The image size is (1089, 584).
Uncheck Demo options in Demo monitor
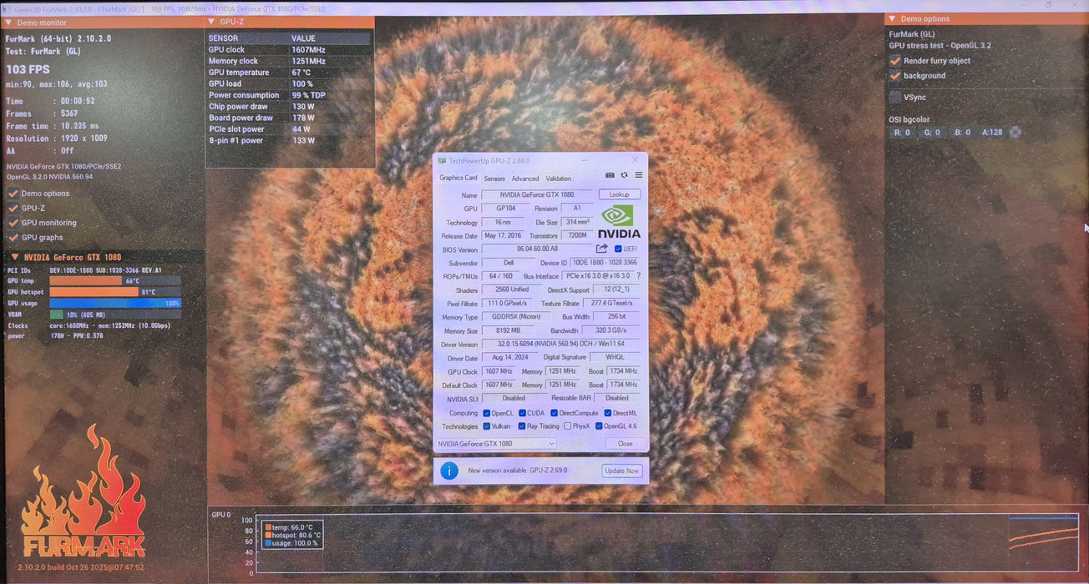[13, 194]
